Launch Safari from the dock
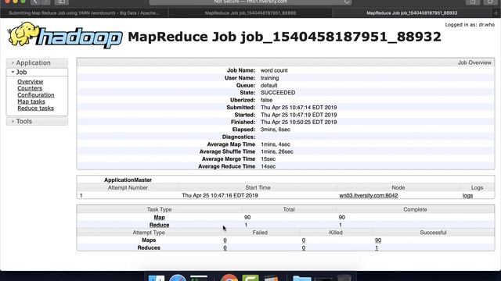 tap(178, 278)
